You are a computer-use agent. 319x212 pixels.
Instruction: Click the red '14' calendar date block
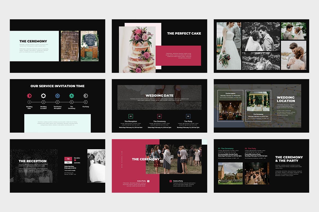pyautogui.click(x=68, y=159)
